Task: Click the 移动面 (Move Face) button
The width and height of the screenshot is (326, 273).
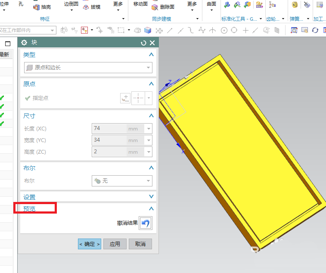Action: [x=140, y=4]
